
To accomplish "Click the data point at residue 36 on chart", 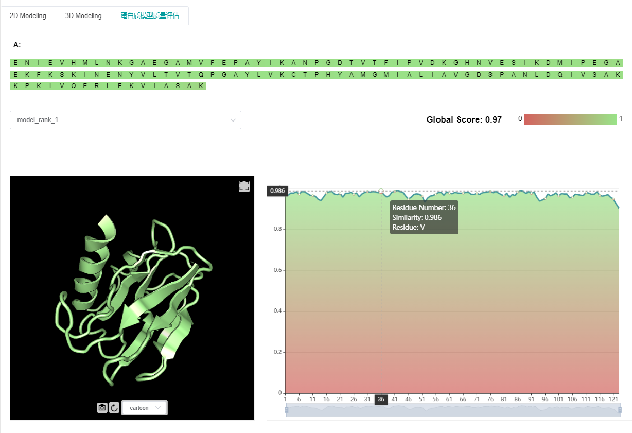I will (x=381, y=191).
